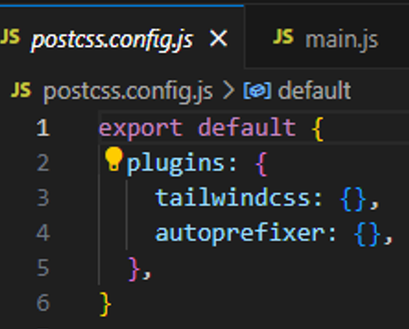Close the postcss.config.js tab
The height and width of the screenshot is (329, 409).
(219, 39)
